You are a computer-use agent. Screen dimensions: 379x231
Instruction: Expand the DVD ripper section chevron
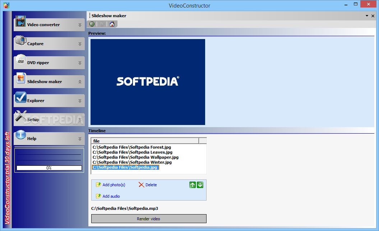tap(80, 63)
